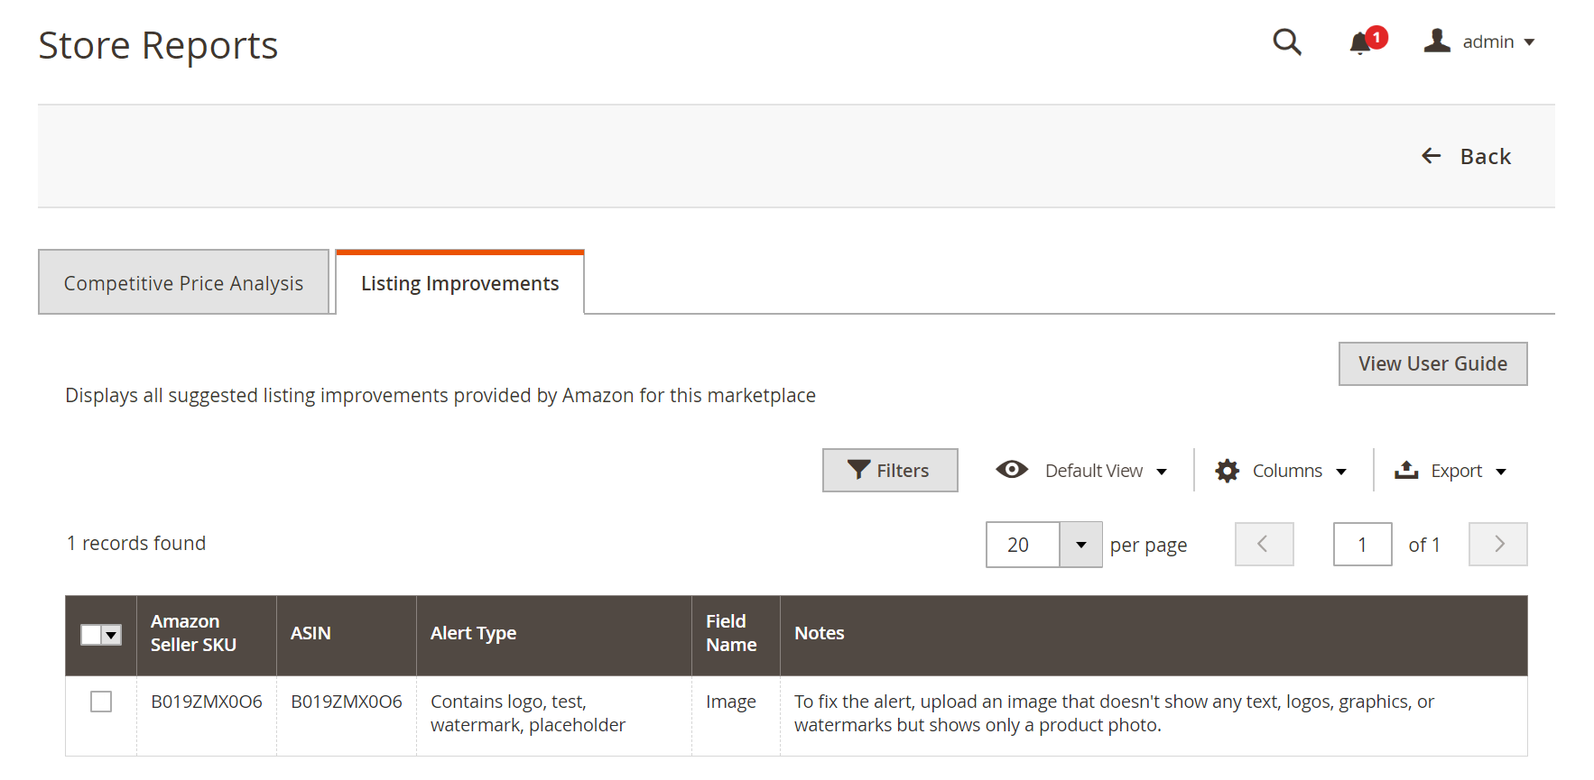Viewport: 1594px width, 780px height.
Task: Click the Export upload icon
Action: click(x=1406, y=470)
